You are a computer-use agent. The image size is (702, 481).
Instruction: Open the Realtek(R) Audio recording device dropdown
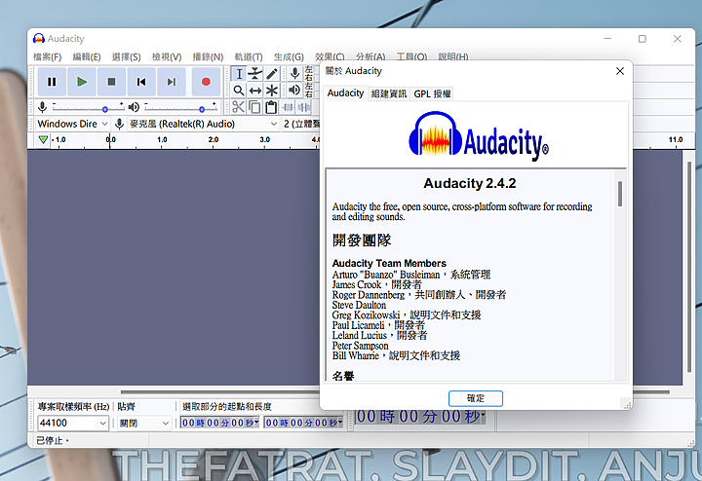pos(203,124)
